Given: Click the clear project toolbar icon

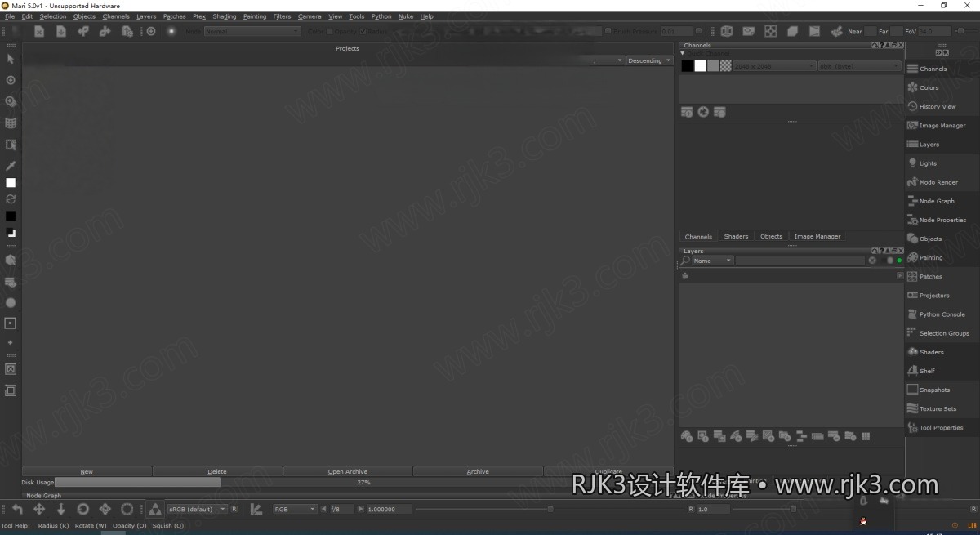Looking at the screenshot, I should 38,31.
